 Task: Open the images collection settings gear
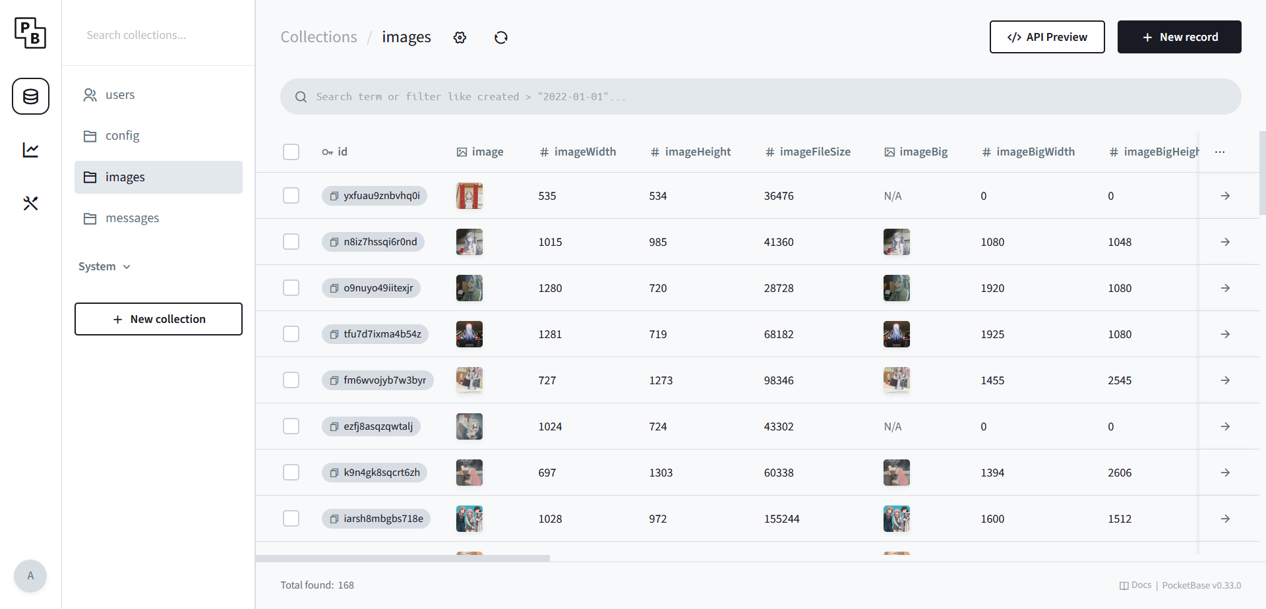(x=460, y=38)
